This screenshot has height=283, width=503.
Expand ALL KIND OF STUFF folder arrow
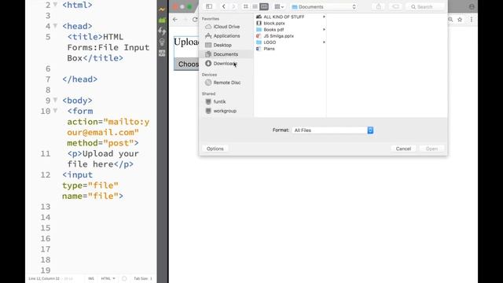pyautogui.click(x=324, y=17)
